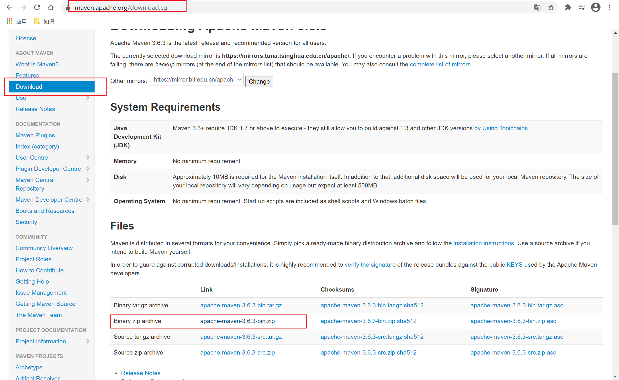619x380 pixels.
Task: Click the translate page icon
Action: 537,7
